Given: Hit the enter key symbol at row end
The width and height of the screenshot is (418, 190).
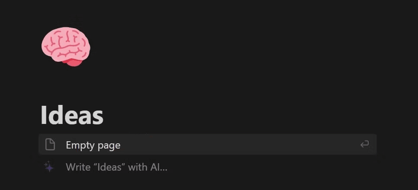Looking at the screenshot, I should (x=364, y=144).
